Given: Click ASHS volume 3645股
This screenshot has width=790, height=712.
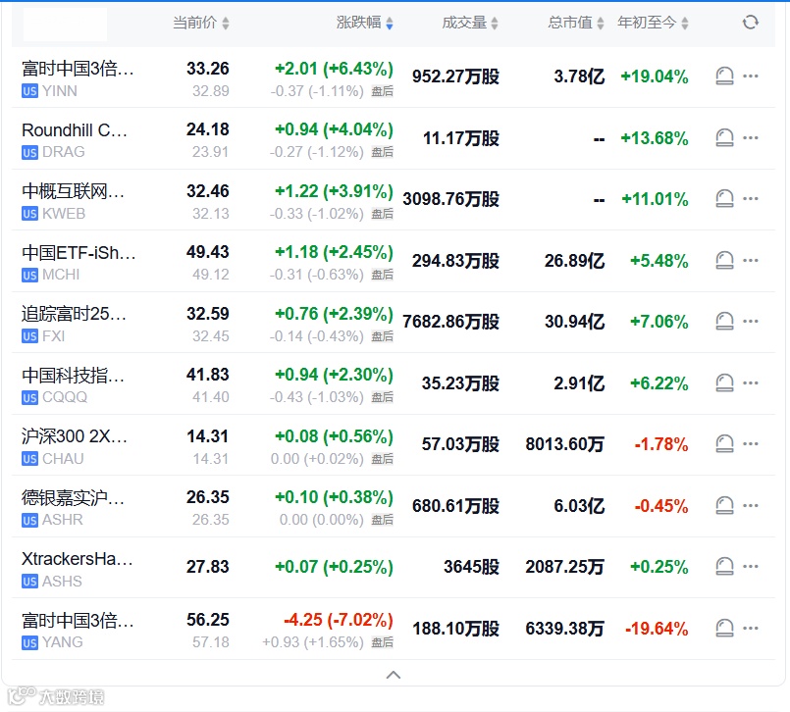Looking at the screenshot, I should [471, 567].
